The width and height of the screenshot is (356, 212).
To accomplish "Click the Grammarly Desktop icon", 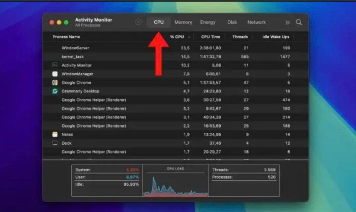I will (x=55, y=91).
